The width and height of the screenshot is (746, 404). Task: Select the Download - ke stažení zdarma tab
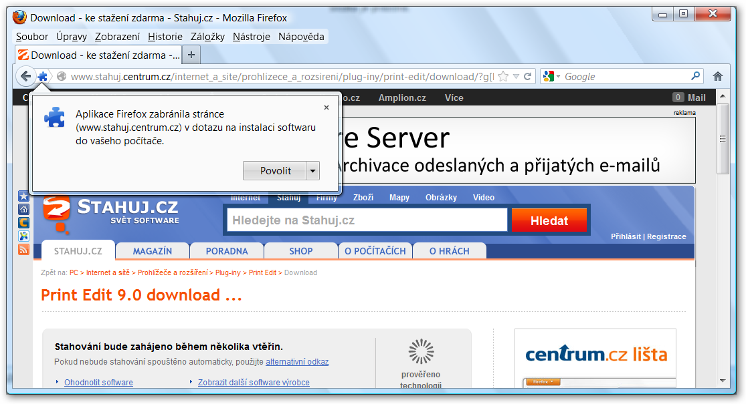(98, 55)
